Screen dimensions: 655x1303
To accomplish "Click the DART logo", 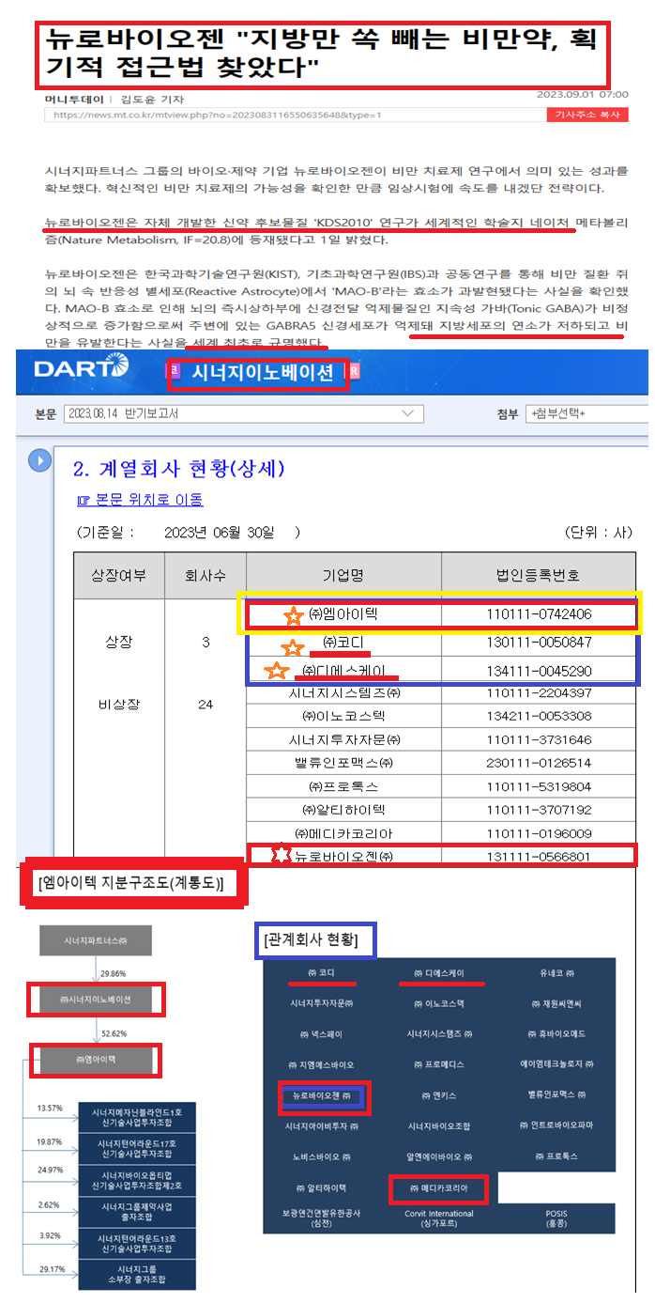I will coord(80,368).
